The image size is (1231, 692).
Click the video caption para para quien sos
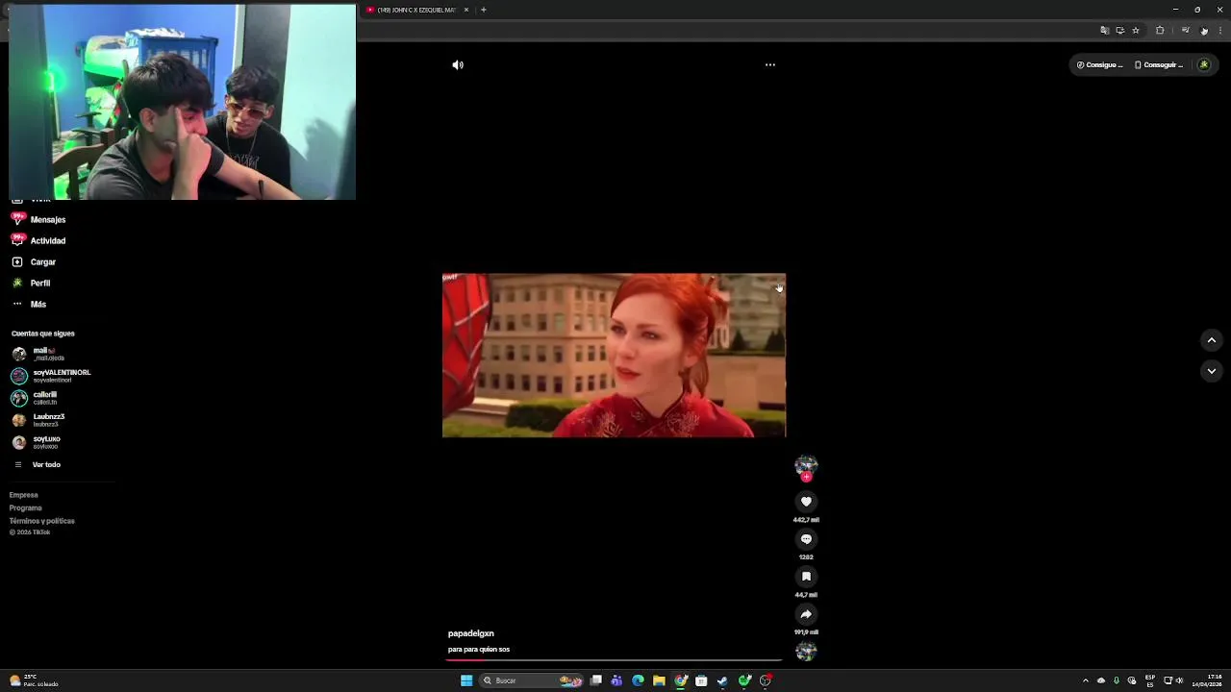(479, 650)
